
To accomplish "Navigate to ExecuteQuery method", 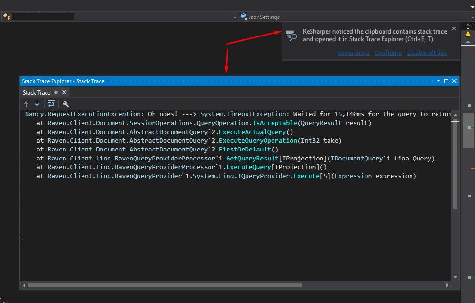I will tap(249, 167).
